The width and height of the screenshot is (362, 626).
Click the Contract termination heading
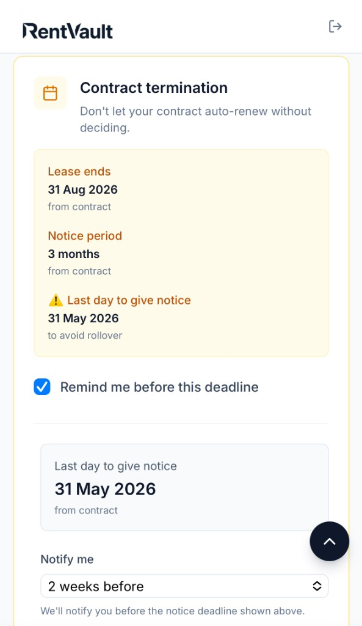click(x=153, y=87)
